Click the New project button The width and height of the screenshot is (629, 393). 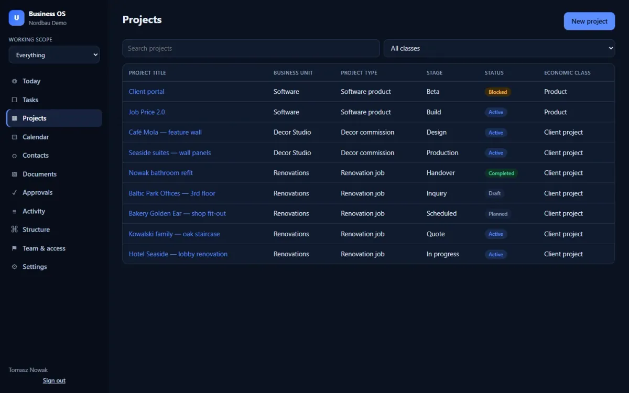click(589, 21)
